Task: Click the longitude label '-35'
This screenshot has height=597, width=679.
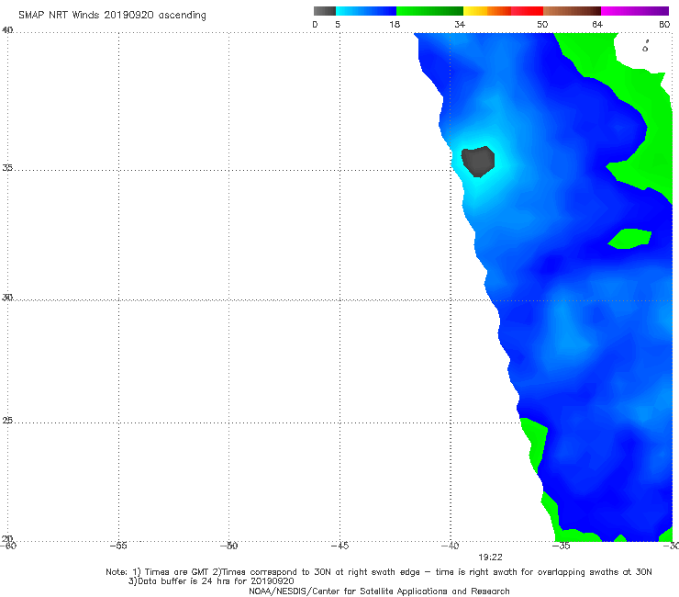Action: click(562, 546)
